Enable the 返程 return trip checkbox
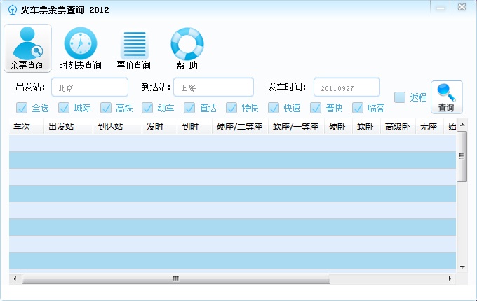Viewport: 477px width, 301px height. click(x=400, y=97)
